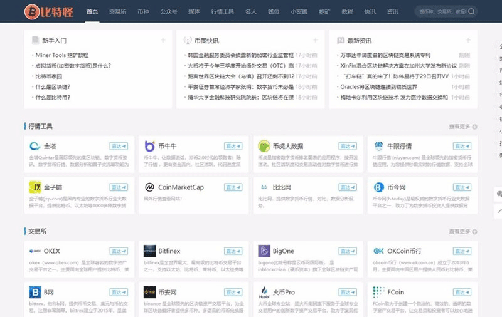
Task: Click the 币今网 logo icon
Action: (378, 187)
